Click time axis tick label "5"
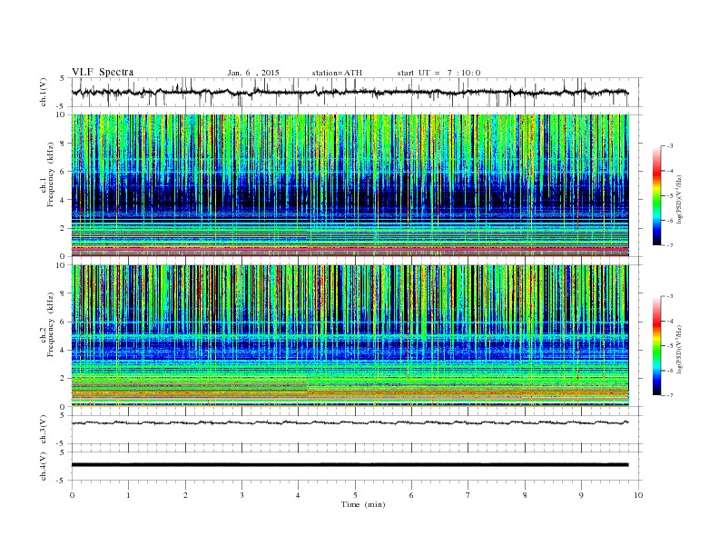The image size is (719, 556). tap(355, 495)
